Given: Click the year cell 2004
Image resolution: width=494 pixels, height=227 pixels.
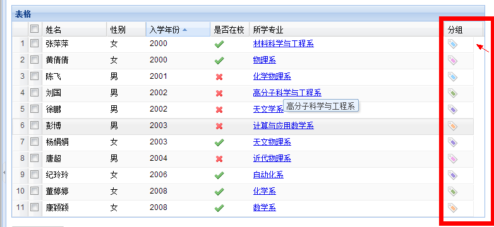Looking at the screenshot, I should point(159,158).
